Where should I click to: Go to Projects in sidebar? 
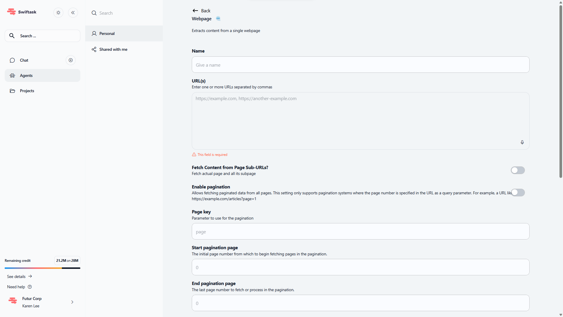click(x=27, y=91)
